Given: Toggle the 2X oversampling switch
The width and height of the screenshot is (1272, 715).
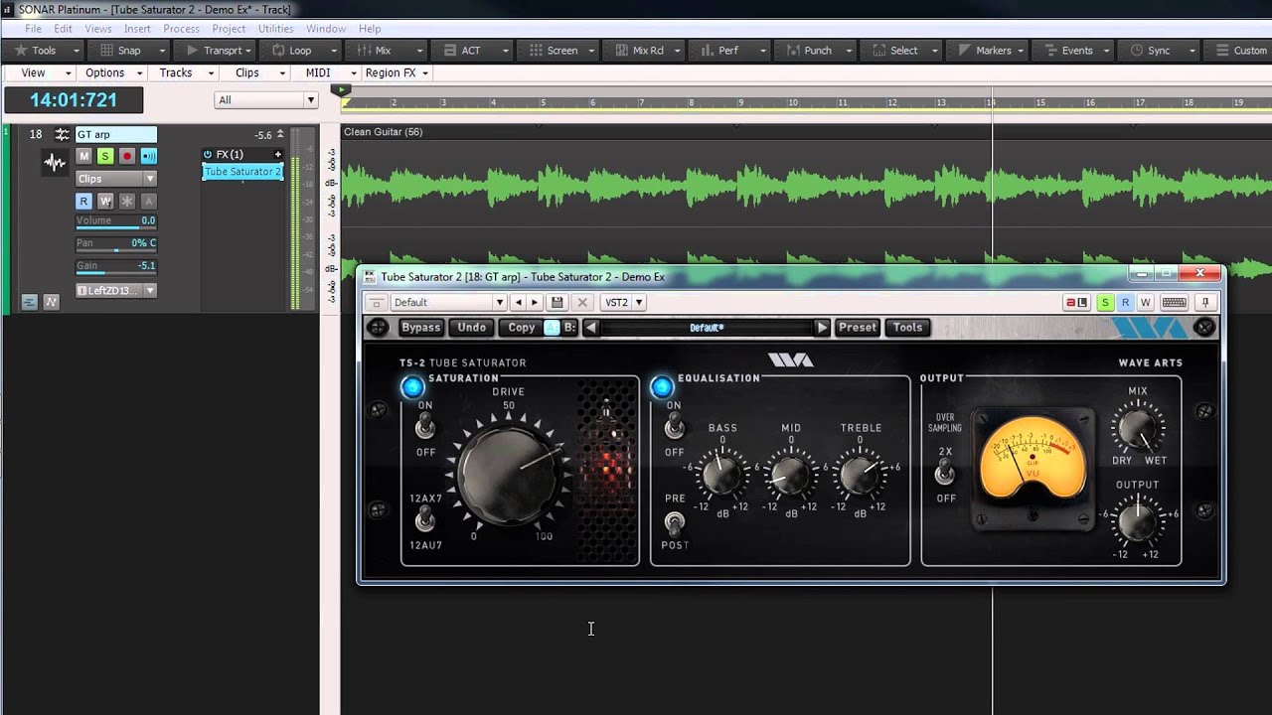Looking at the screenshot, I should coord(945,474).
